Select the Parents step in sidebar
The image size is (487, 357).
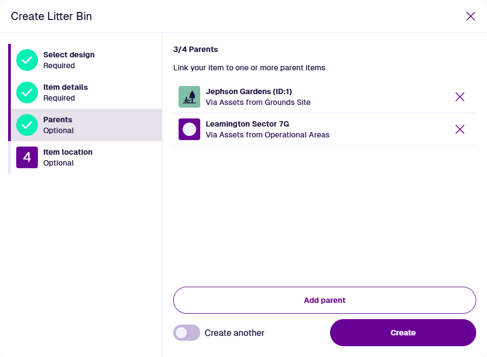tap(87, 125)
